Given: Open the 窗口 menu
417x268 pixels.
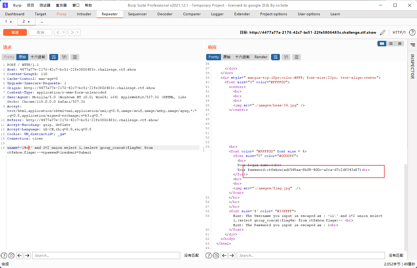Looking at the screenshot, I should [x=76, y=5].
